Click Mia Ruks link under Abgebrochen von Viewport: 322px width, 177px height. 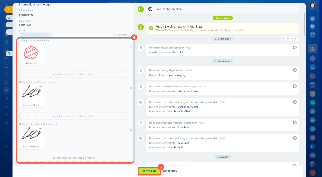(x=177, y=52)
